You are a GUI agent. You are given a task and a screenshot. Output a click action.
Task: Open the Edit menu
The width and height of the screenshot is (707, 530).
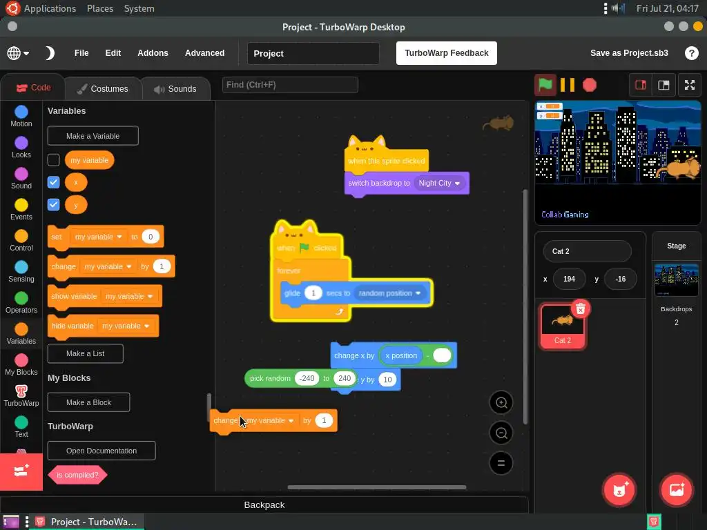(113, 53)
